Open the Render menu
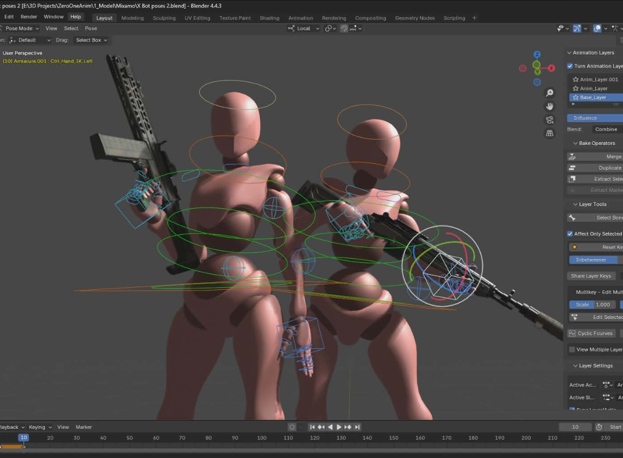 29,17
